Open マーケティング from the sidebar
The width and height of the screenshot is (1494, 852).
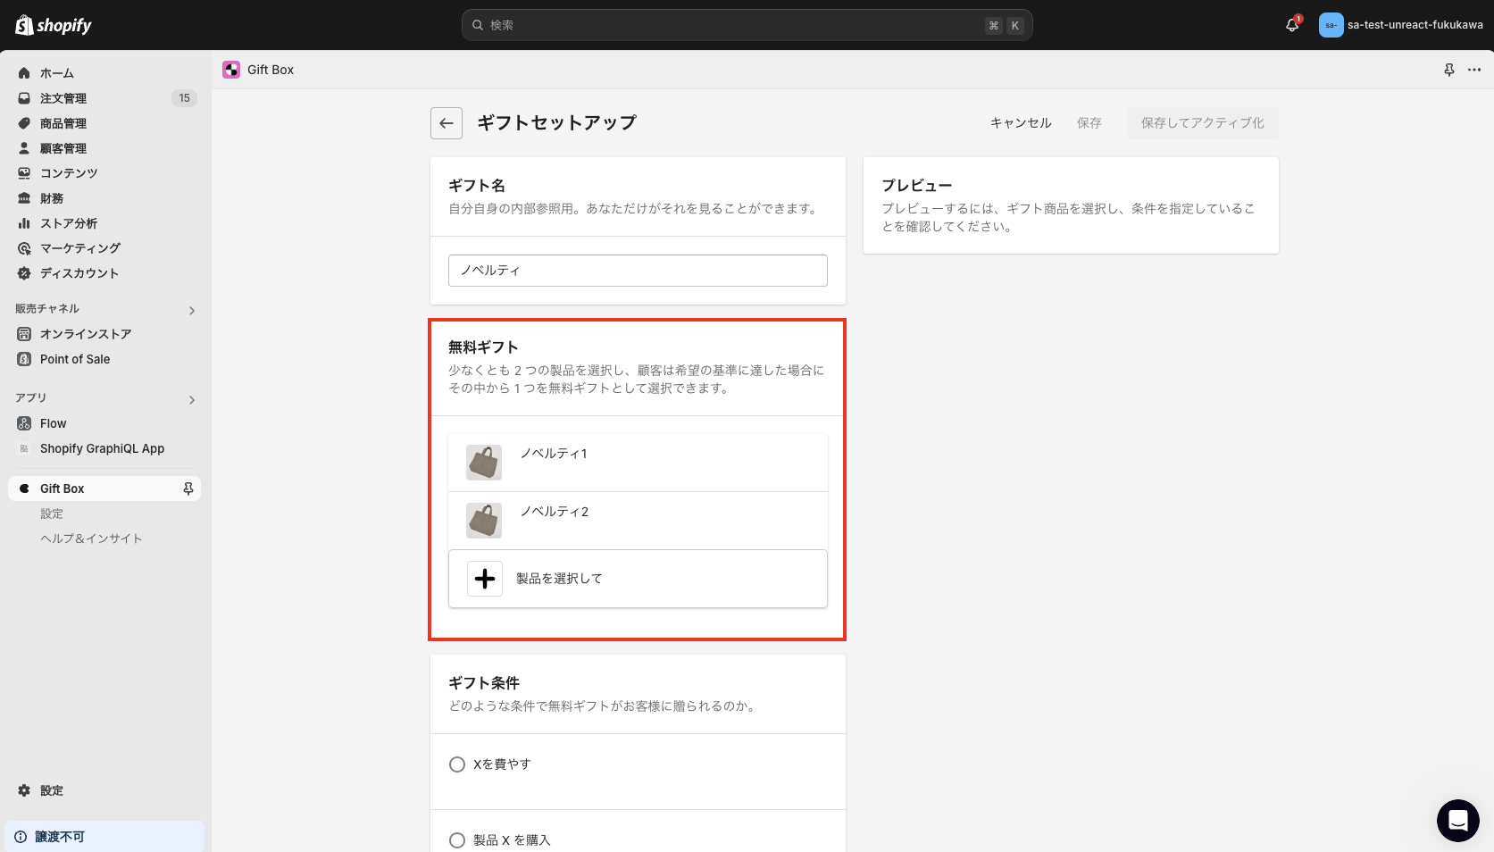point(79,248)
